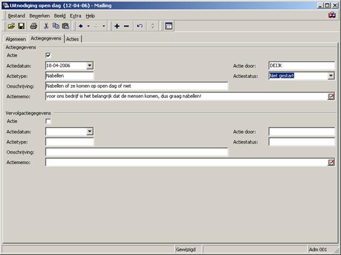Screen dimensions: 341x255
Task: Click the printer icon in toolbar
Action: tap(34, 26)
